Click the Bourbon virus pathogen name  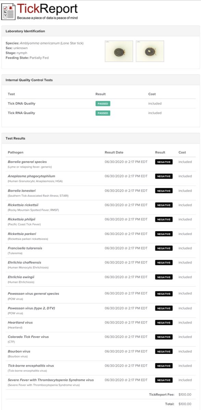pos(19,352)
